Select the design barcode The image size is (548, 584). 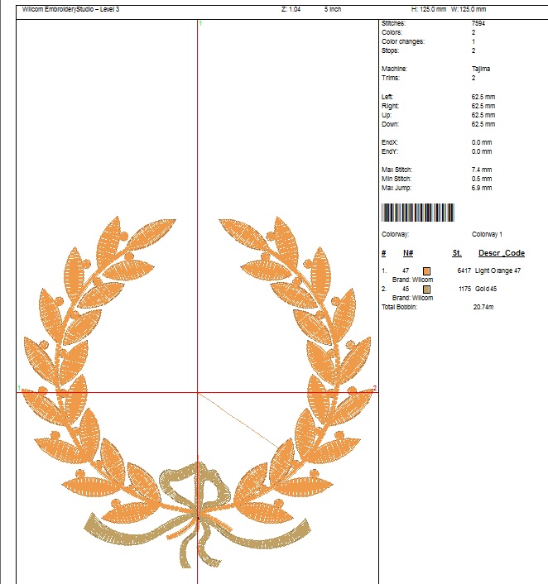(418, 213)
